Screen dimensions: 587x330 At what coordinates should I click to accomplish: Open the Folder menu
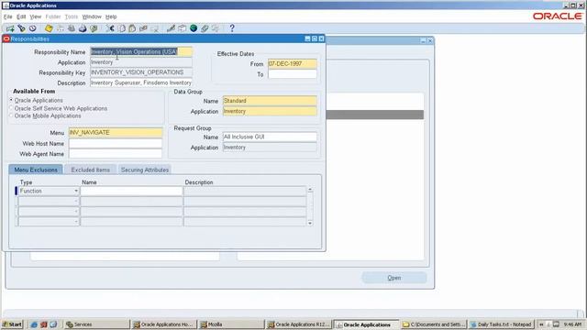(x=53, y=16)
